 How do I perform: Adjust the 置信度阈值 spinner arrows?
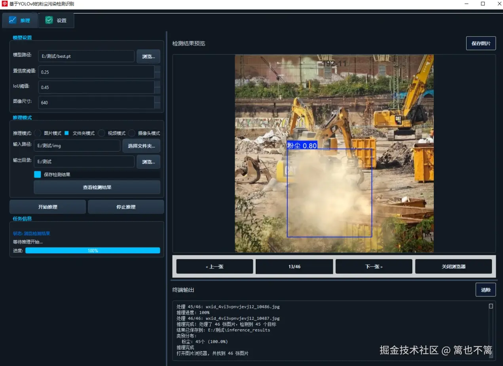pos(158,72)
